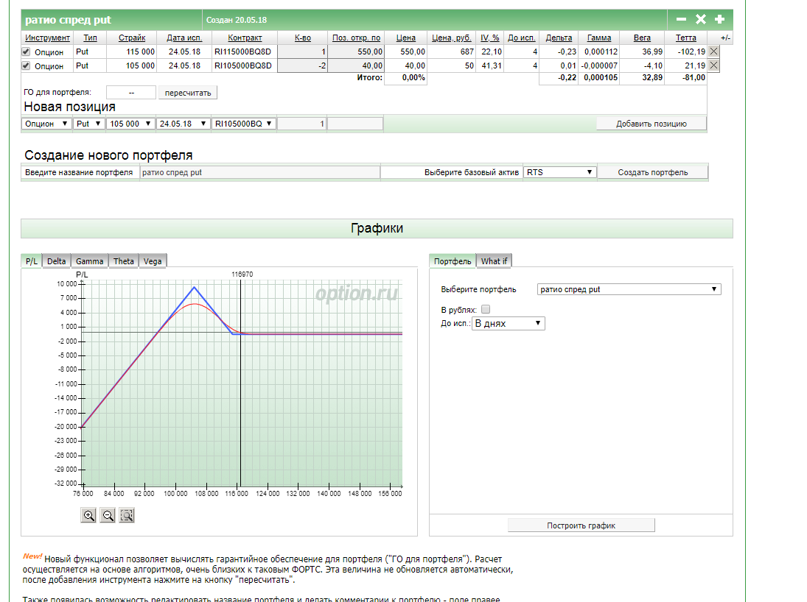Screen dimensions: 807x602
Task: Open the instrument type dropdown 'Опцион'
Action: pos(46,124)
